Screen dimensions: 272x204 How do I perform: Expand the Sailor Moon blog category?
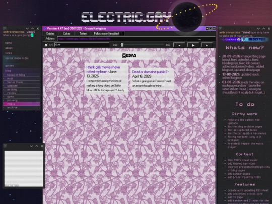click(x=22, y=82)
